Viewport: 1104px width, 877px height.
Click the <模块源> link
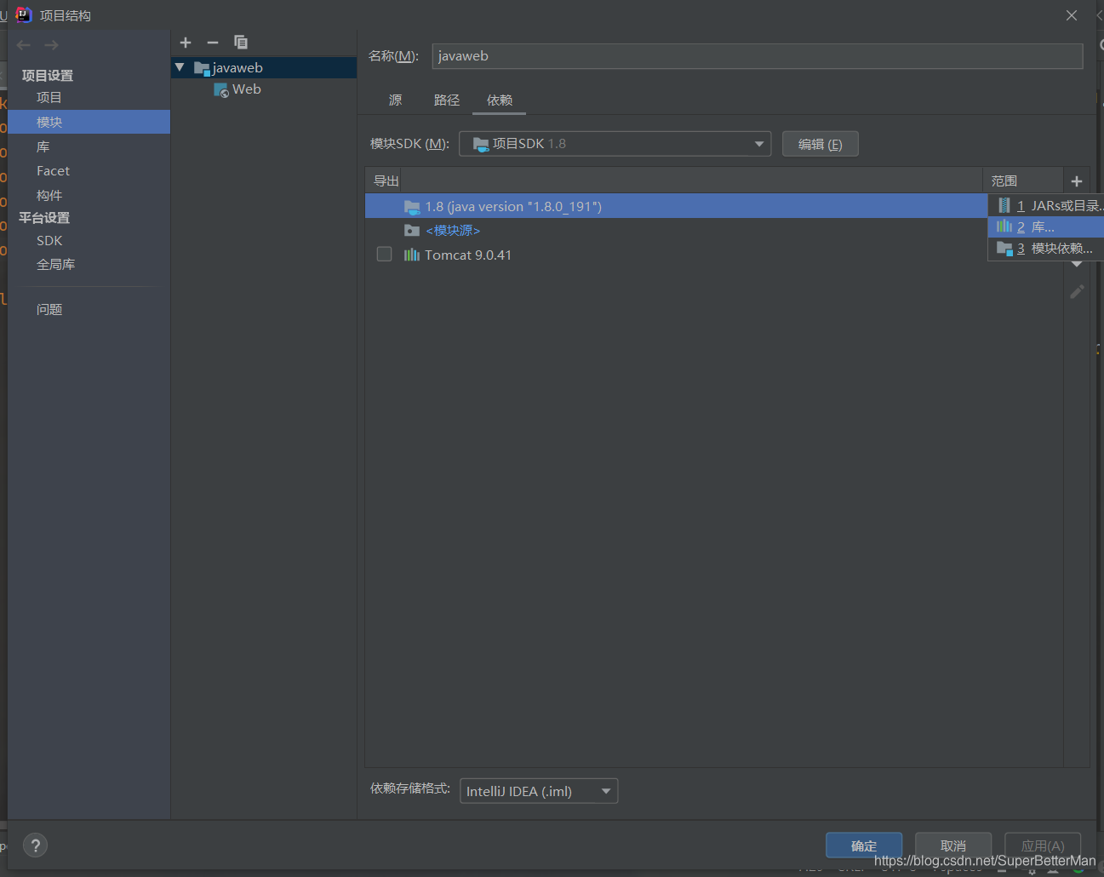tap(453, 231)
